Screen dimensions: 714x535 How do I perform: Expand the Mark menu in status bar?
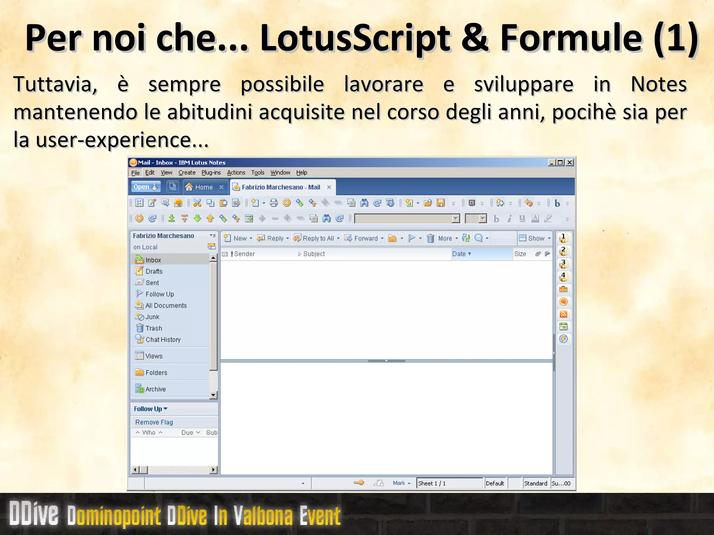point(402,483)
